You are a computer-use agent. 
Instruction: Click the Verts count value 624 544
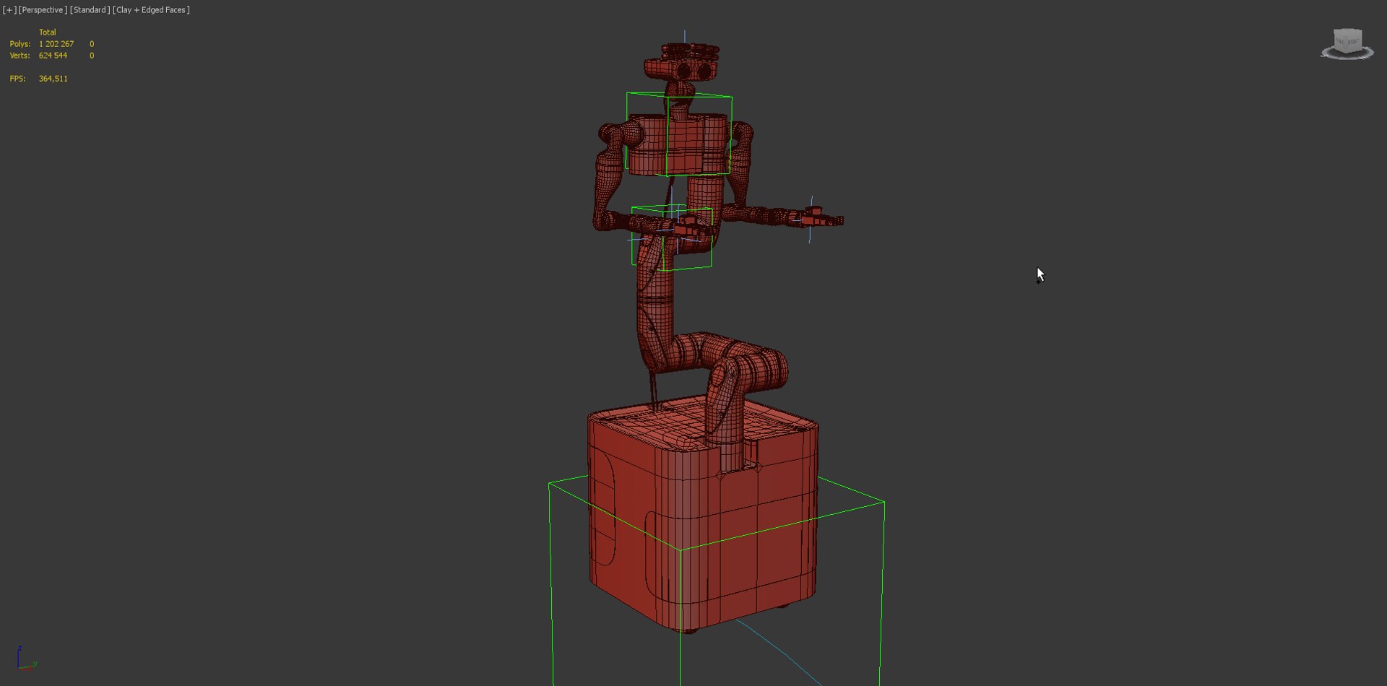53,56
